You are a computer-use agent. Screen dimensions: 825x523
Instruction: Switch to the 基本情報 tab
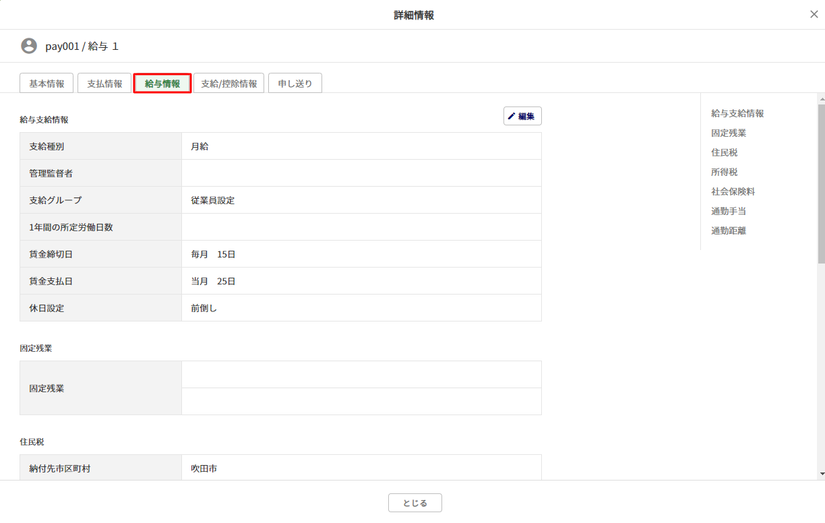click(47, 84)
